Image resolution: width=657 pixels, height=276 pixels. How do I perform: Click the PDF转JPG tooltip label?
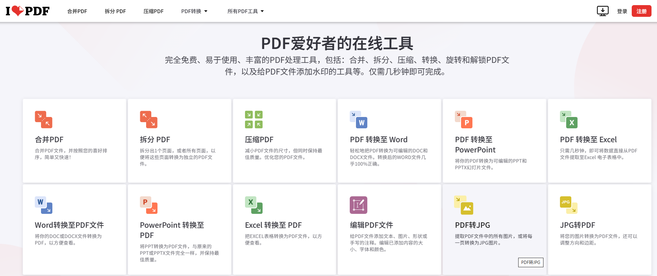point(531,262)
